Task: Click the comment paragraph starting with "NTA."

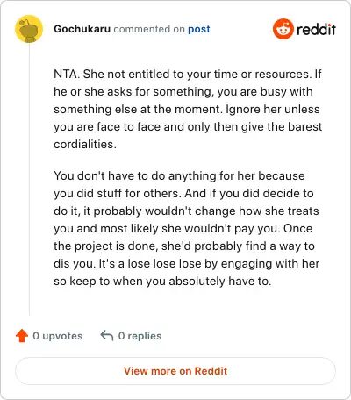Action: (188, 109)
